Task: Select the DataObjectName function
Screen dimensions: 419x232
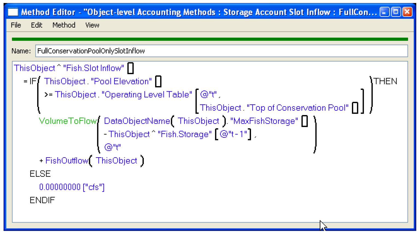Action: [137, 121]
